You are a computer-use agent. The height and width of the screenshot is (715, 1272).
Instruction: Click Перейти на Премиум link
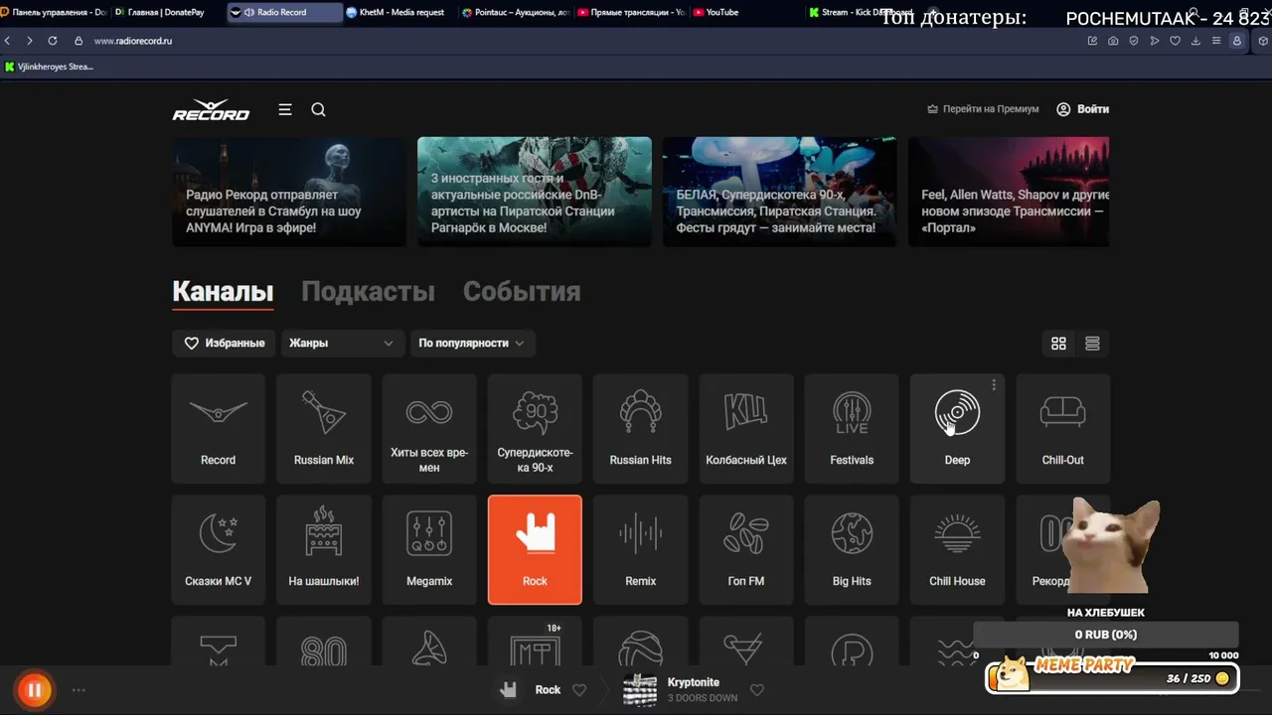(x=983, y=109)
